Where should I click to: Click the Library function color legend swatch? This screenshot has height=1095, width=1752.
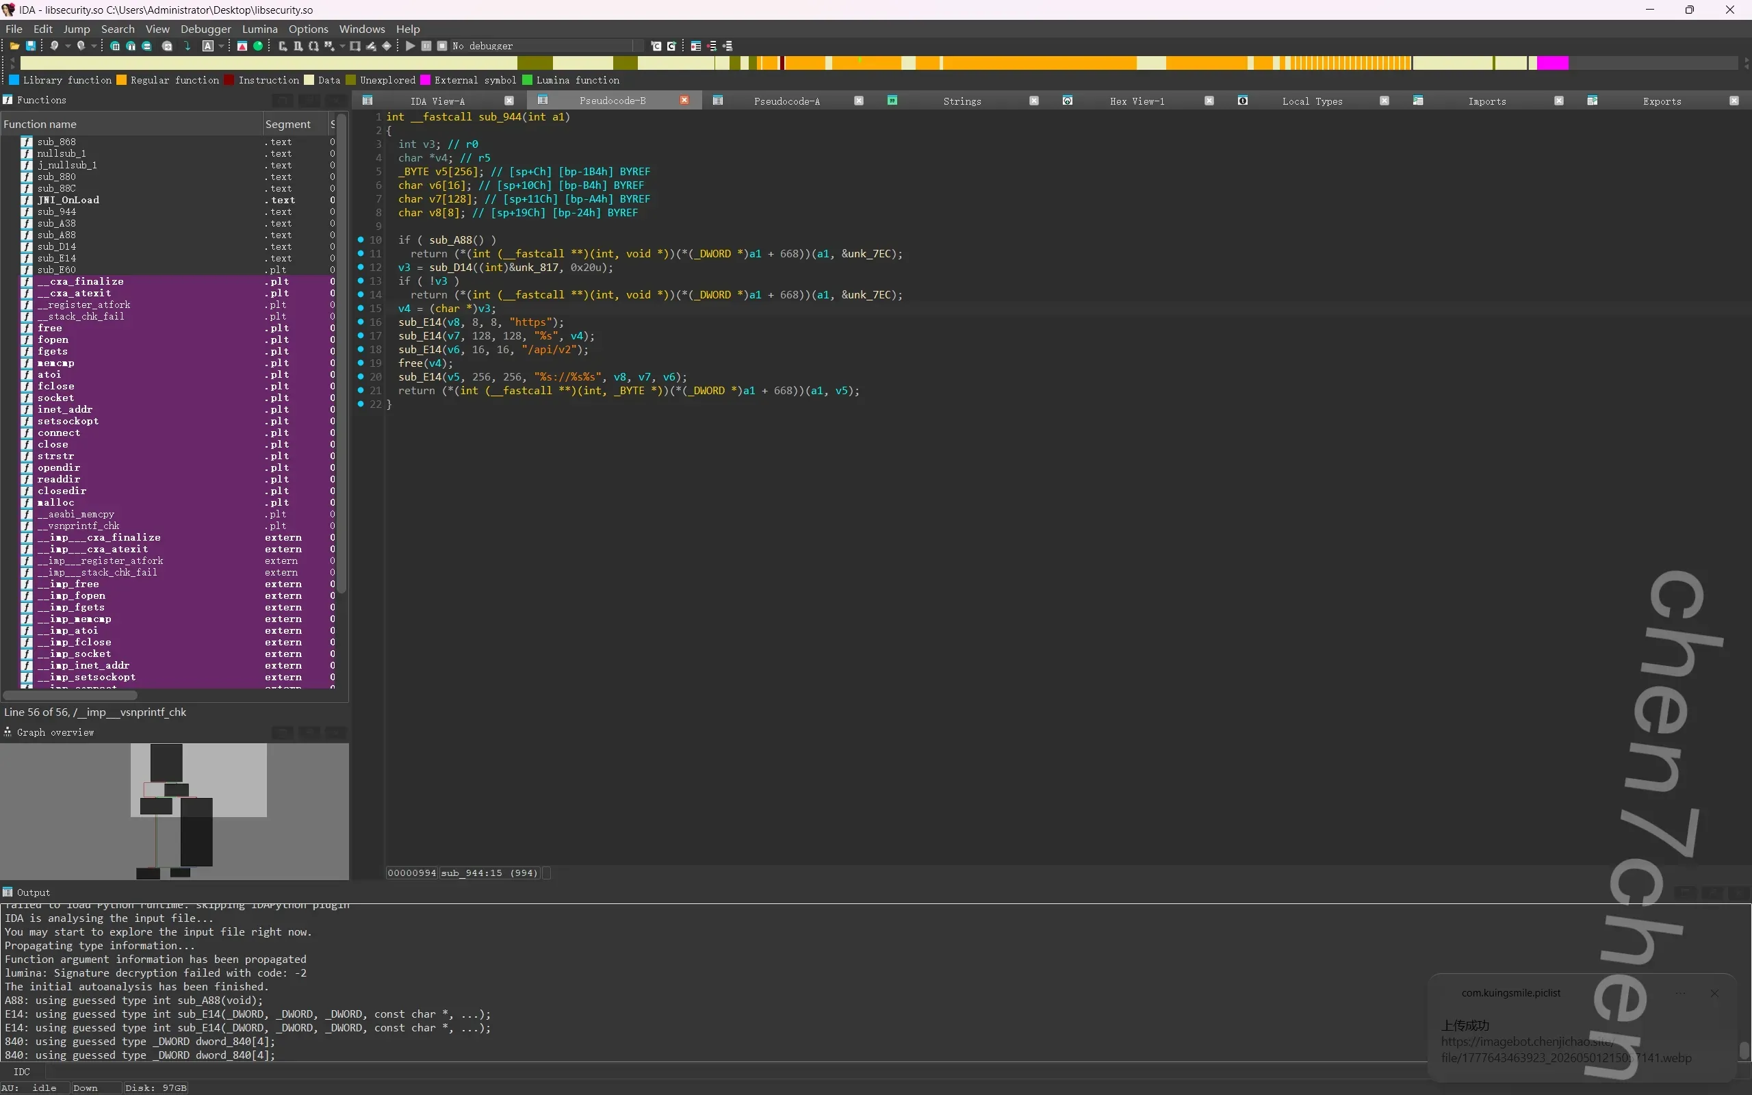click(x=14, y=79)
